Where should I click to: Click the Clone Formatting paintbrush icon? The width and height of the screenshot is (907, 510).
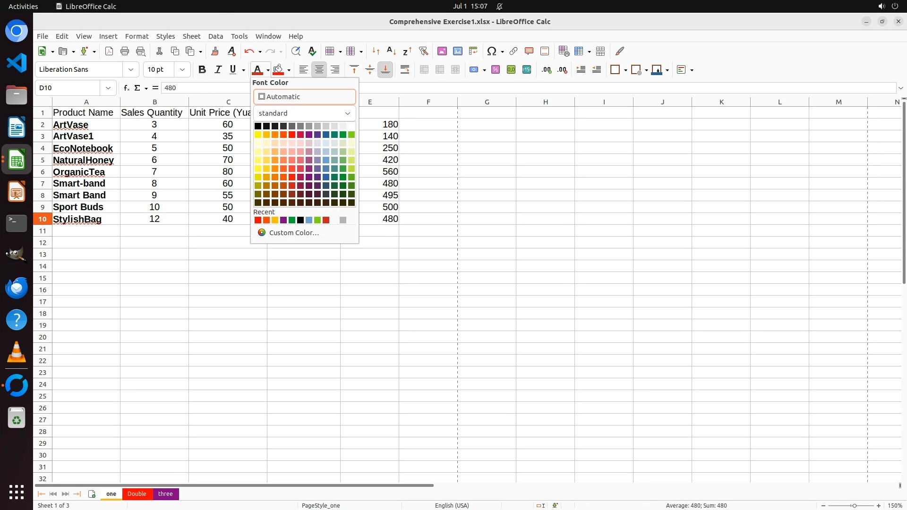point(215,51)
